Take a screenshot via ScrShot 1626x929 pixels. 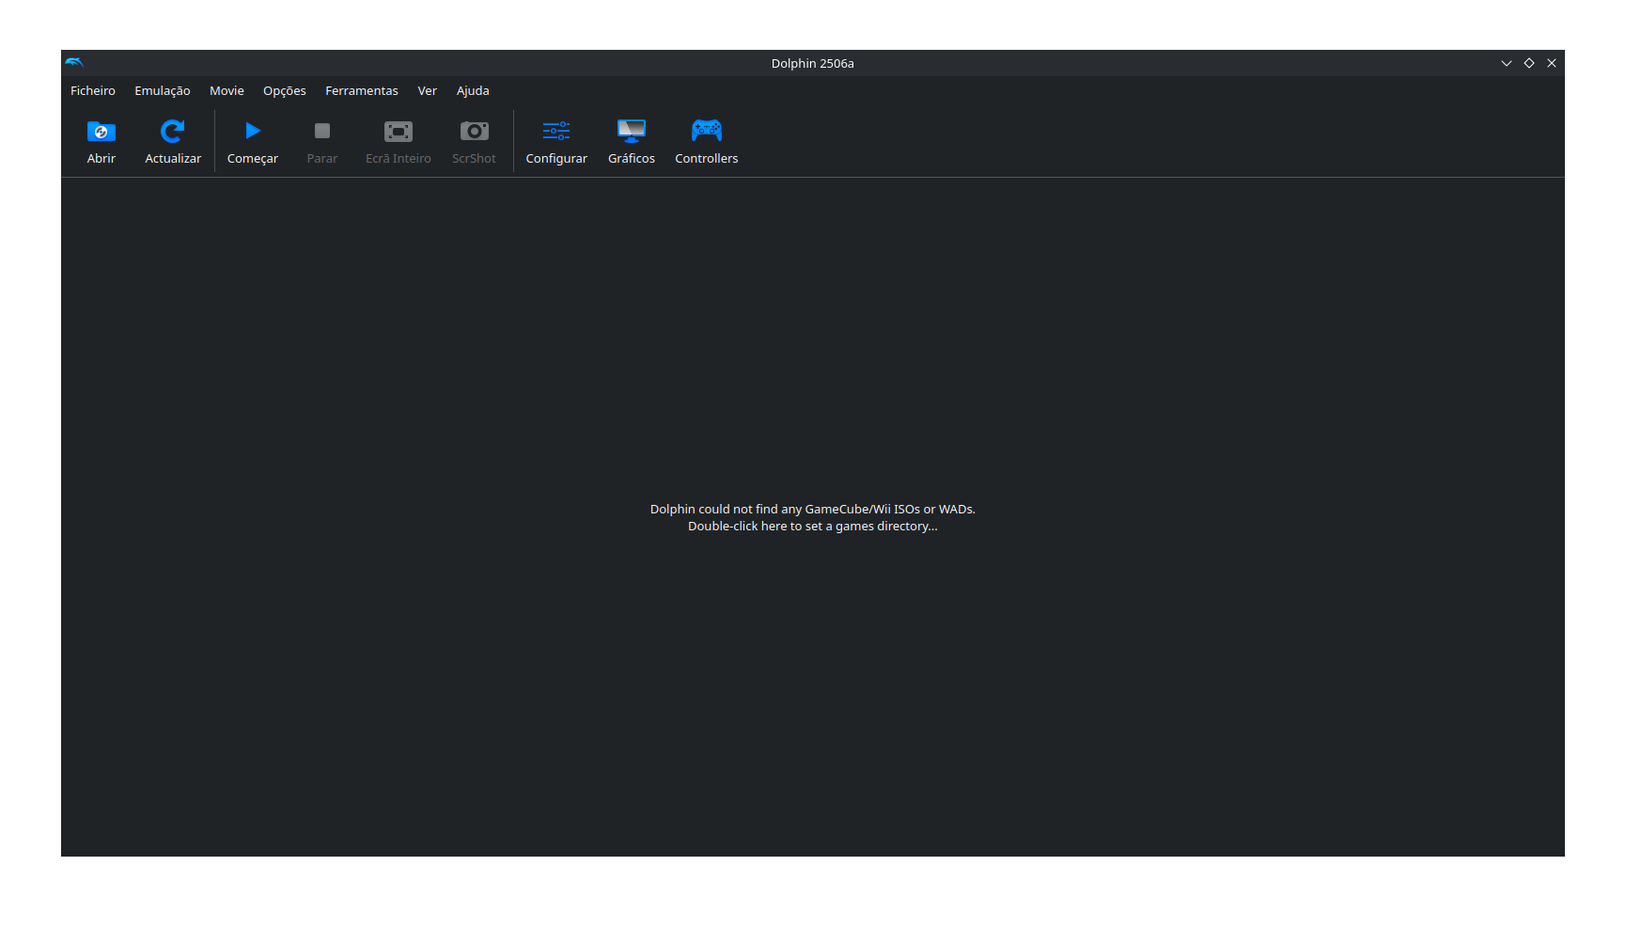(x=474, y=141)
